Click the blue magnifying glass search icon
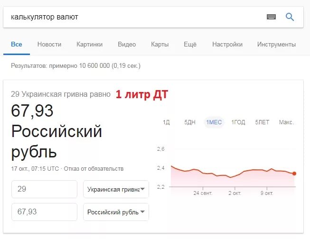 [290, 17]
